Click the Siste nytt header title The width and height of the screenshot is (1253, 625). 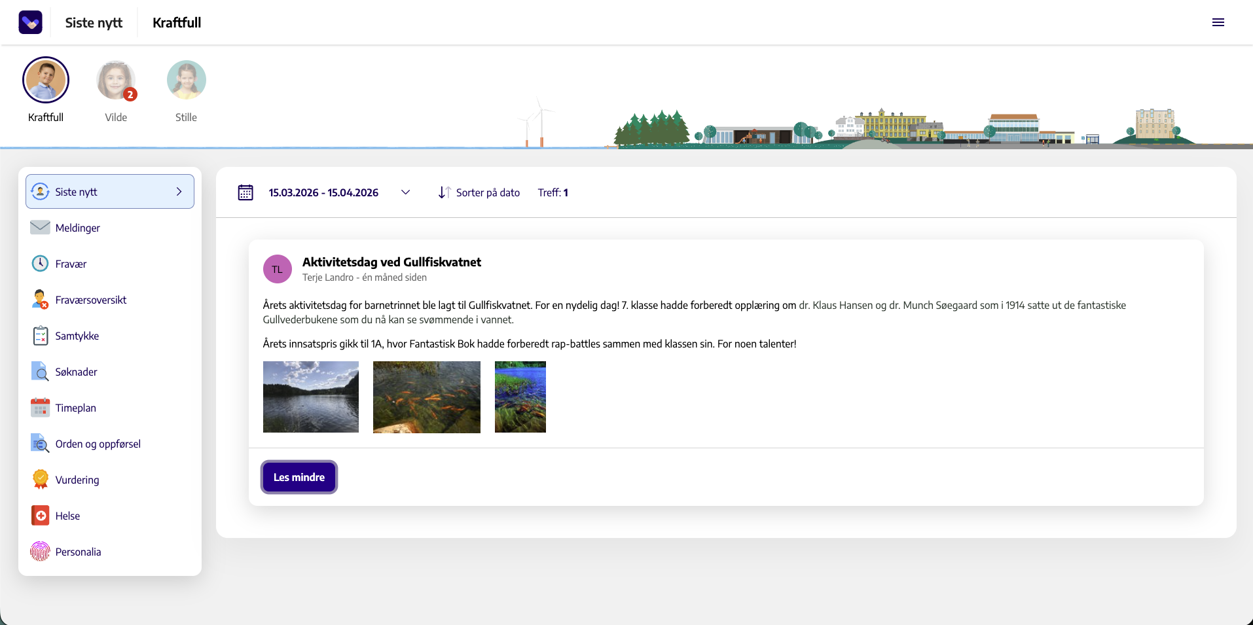(x=94, y=22)
